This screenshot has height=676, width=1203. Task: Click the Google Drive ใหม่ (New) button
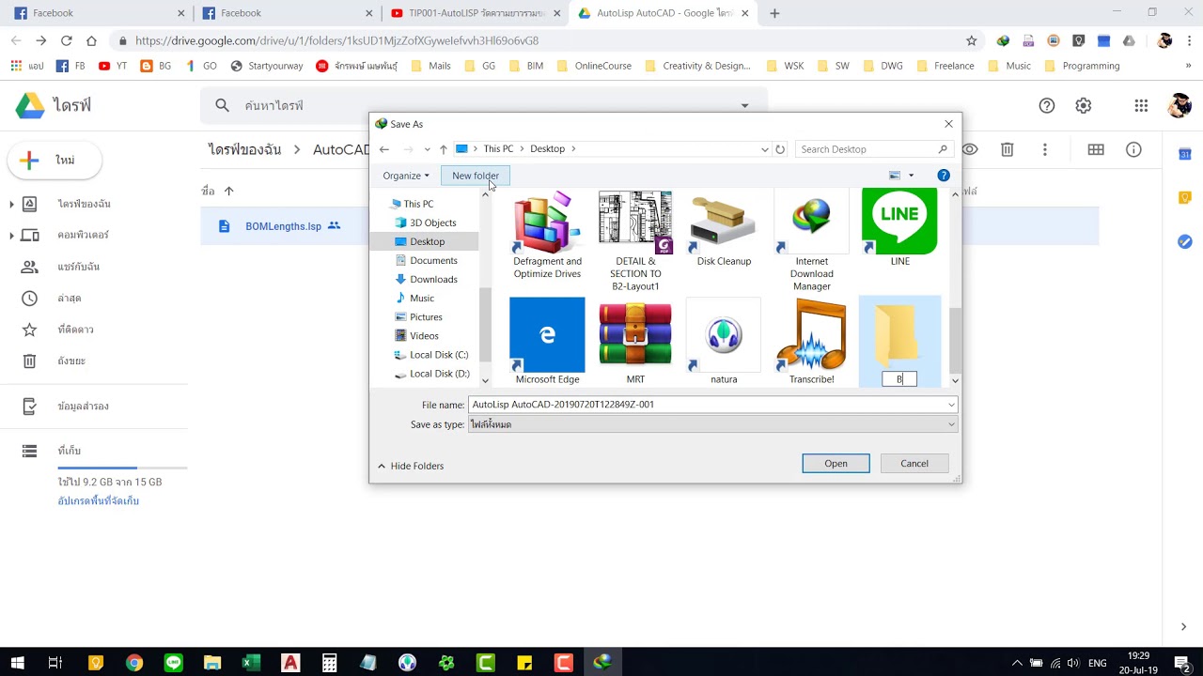click(x=55, y=161)
